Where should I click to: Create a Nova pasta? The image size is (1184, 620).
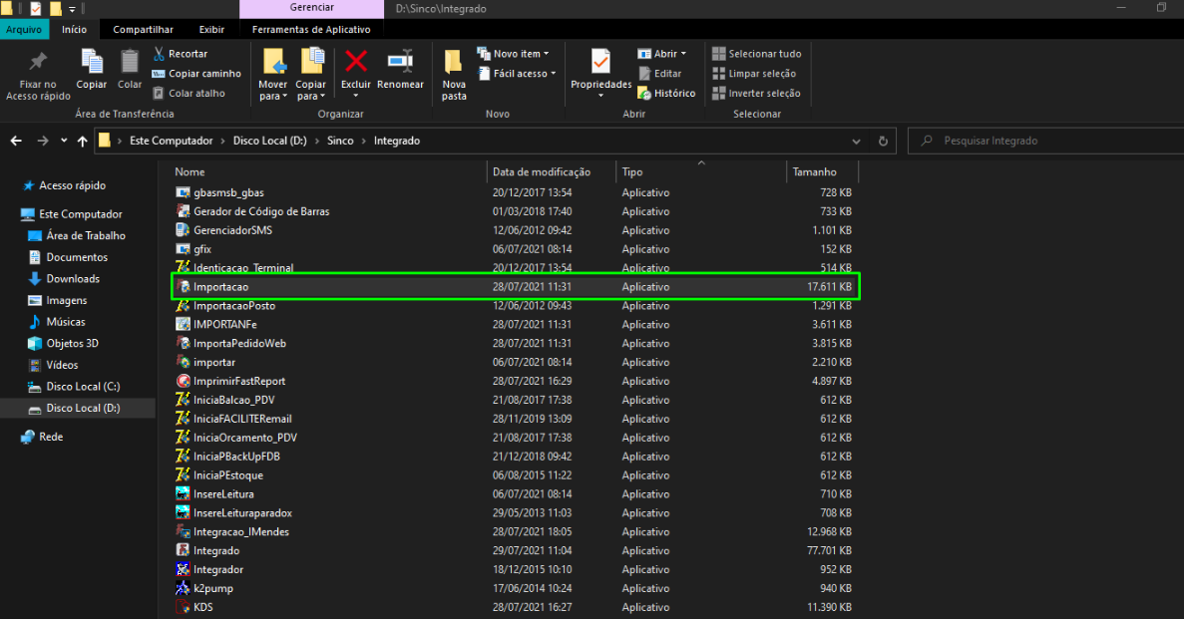click(x=454, y=76)
